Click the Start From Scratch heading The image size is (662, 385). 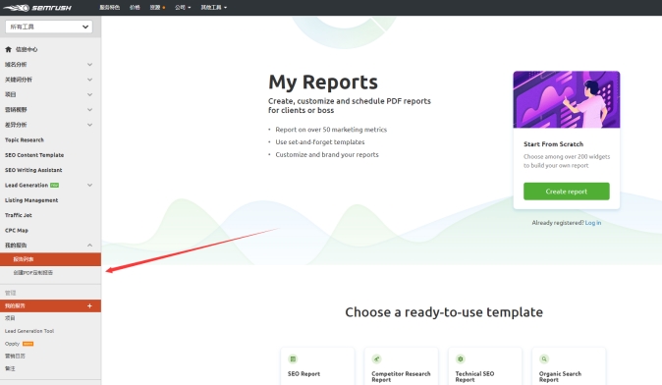(x=554, y=144)
